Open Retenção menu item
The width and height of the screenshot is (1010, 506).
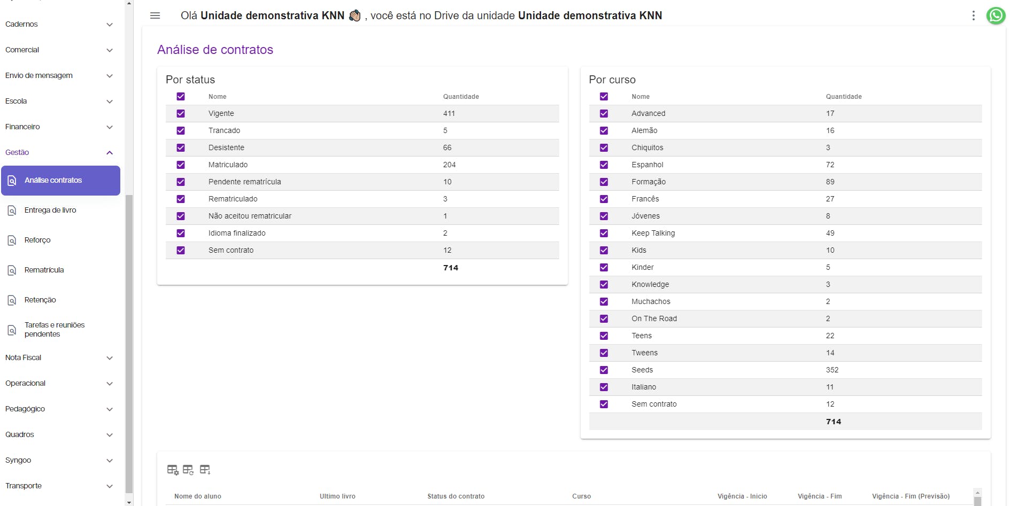click(x=60, y=300)
